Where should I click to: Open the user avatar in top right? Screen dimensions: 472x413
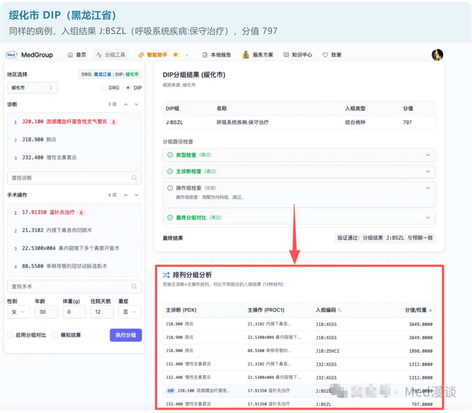click(x=437, y=55)
